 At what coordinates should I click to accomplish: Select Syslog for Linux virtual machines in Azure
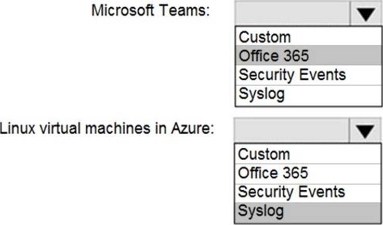click(x=308, y=213)
